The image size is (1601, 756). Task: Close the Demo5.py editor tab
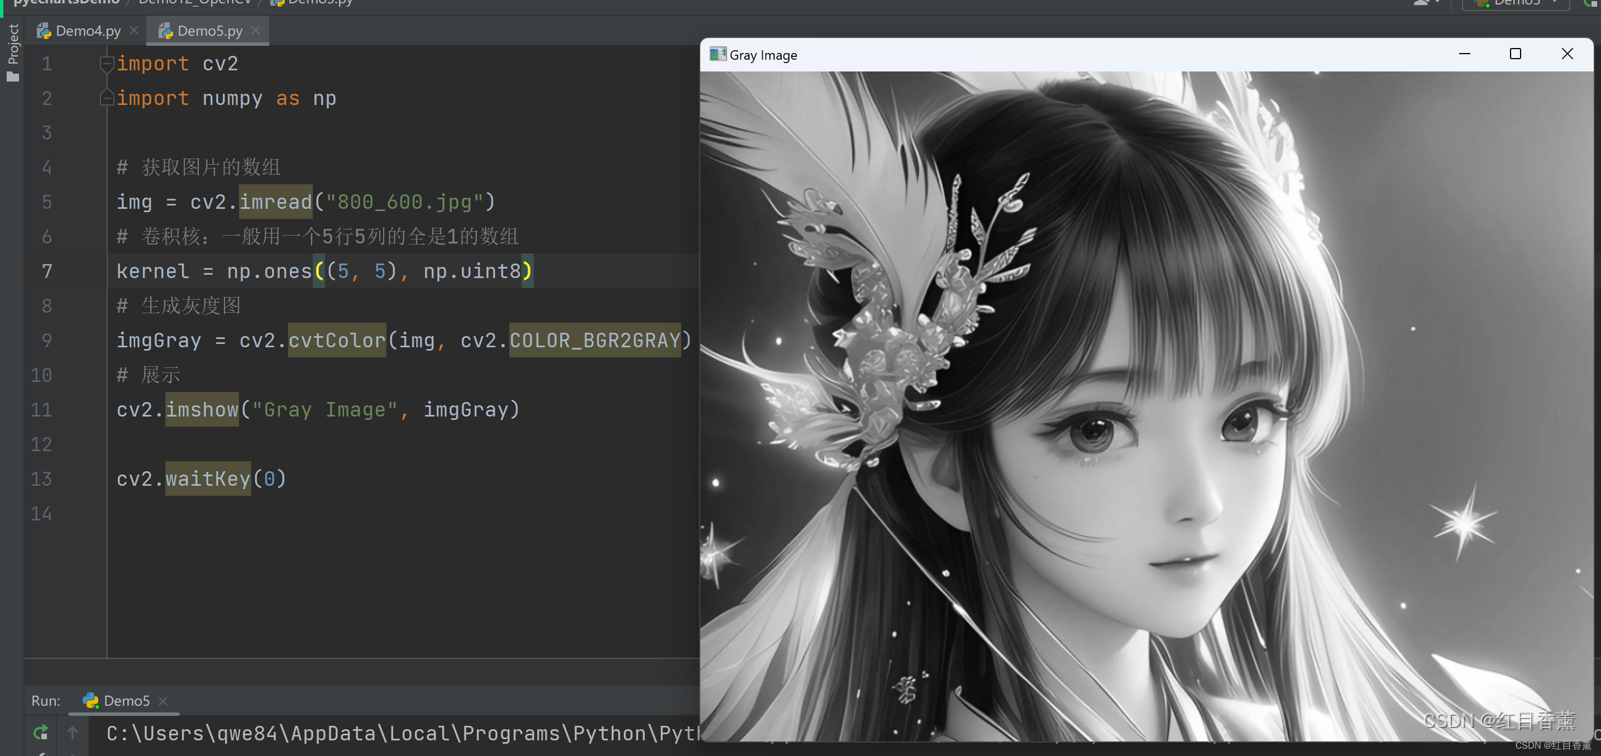(255, 31)
